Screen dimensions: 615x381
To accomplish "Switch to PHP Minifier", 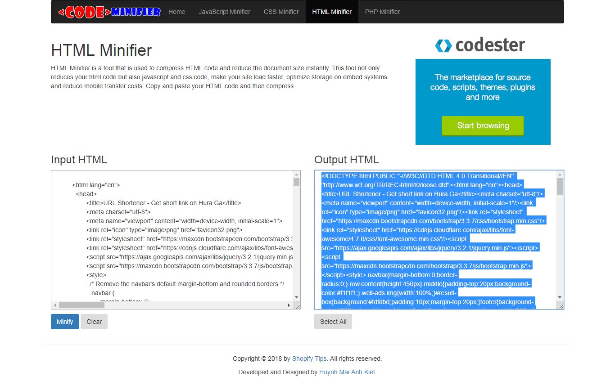I will coord(382,12).
